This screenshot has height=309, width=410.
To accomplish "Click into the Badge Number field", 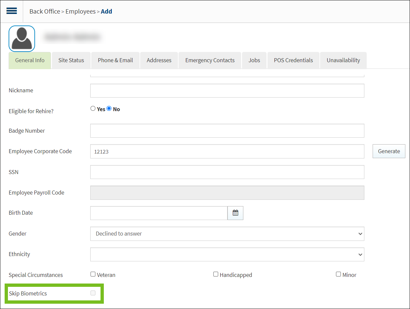I will [x=227, y=131].
